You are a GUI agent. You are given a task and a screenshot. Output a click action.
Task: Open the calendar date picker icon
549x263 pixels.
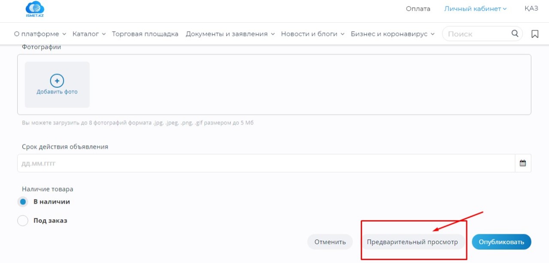(523, 163)
